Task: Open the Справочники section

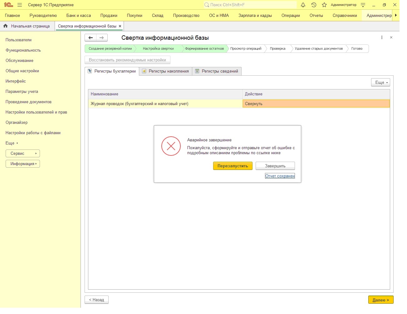Action: click(x=345, y=15)
